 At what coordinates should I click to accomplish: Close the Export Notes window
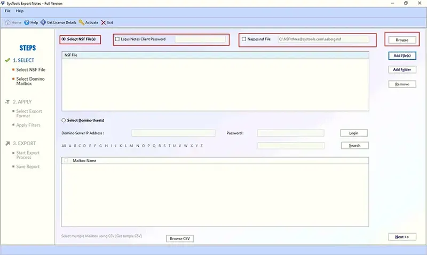[x=420, y=3]
